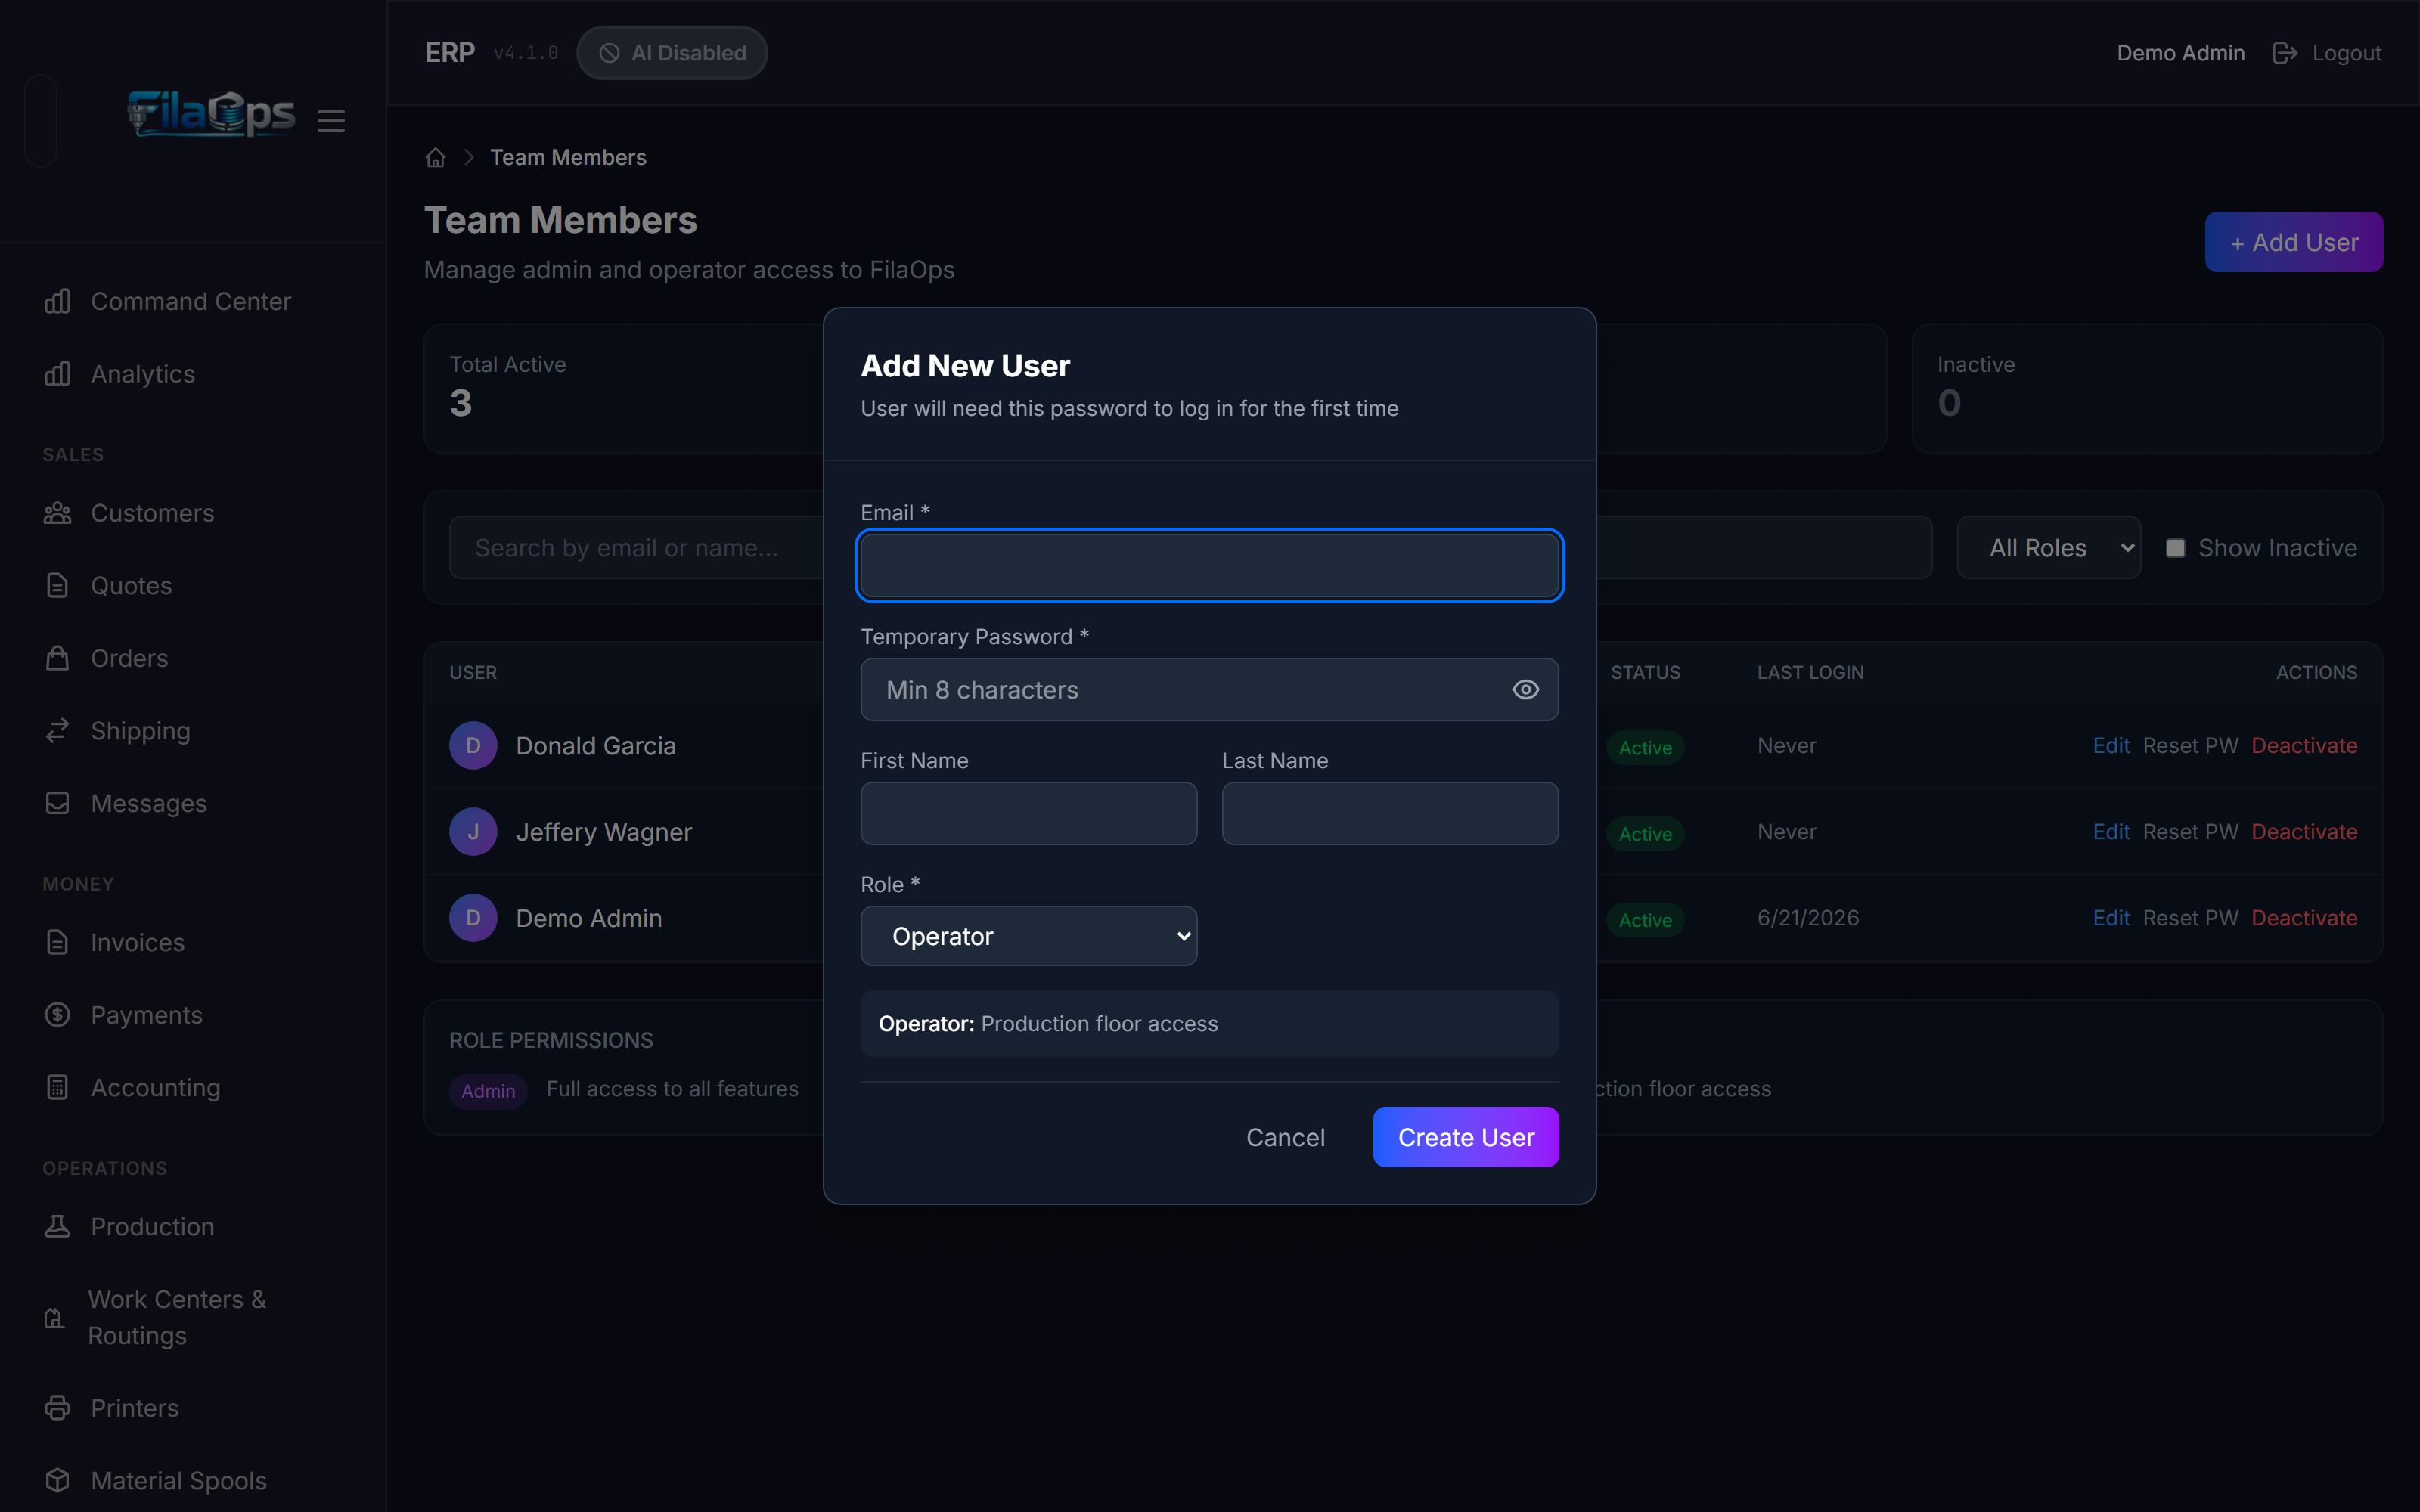
Task: Click the Analytics chart icon
Action: click(57, 374)
